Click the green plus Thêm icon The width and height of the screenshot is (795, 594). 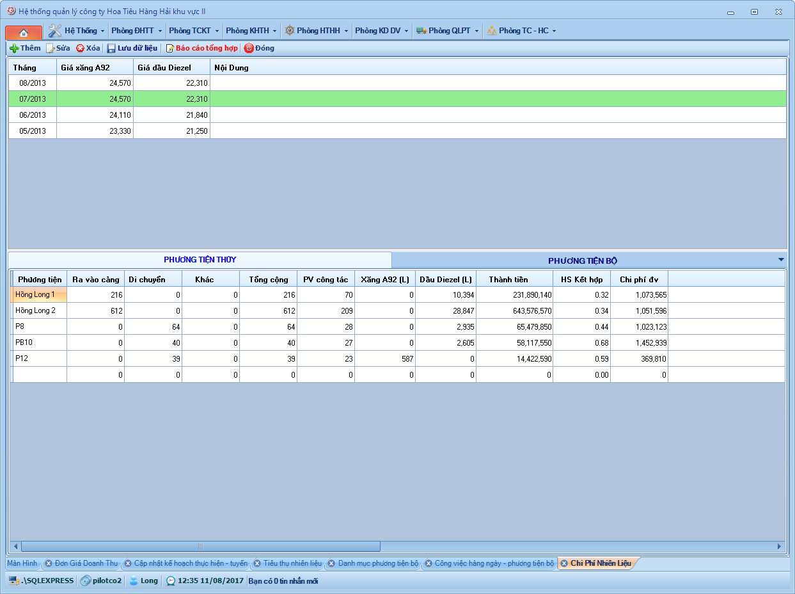click(x=14, y=49)
